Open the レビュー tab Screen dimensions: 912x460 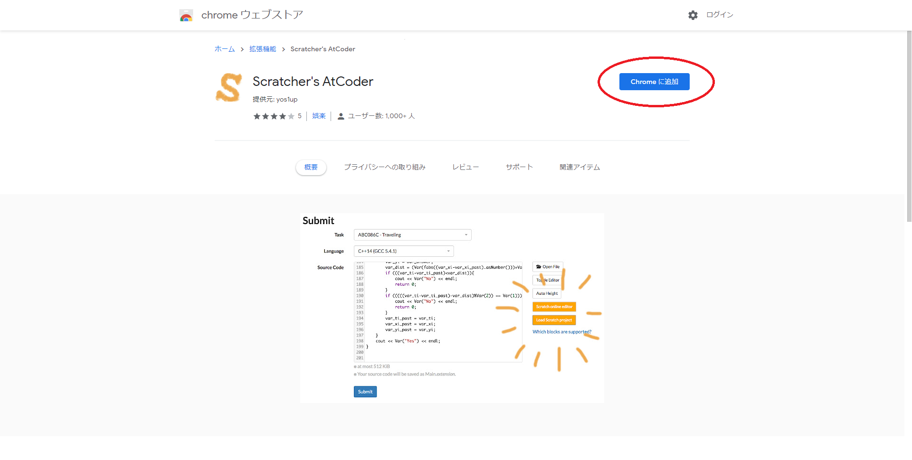465,167
